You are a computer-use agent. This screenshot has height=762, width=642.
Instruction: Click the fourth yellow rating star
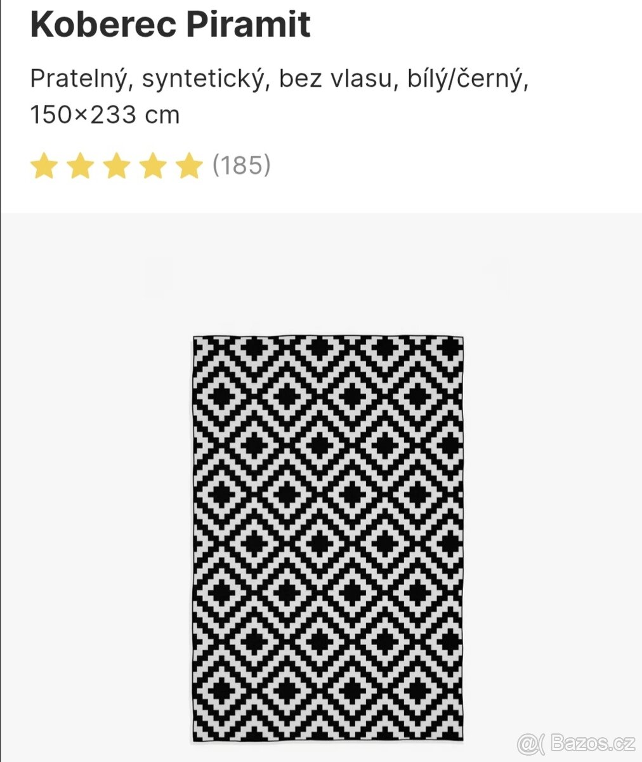152,166
